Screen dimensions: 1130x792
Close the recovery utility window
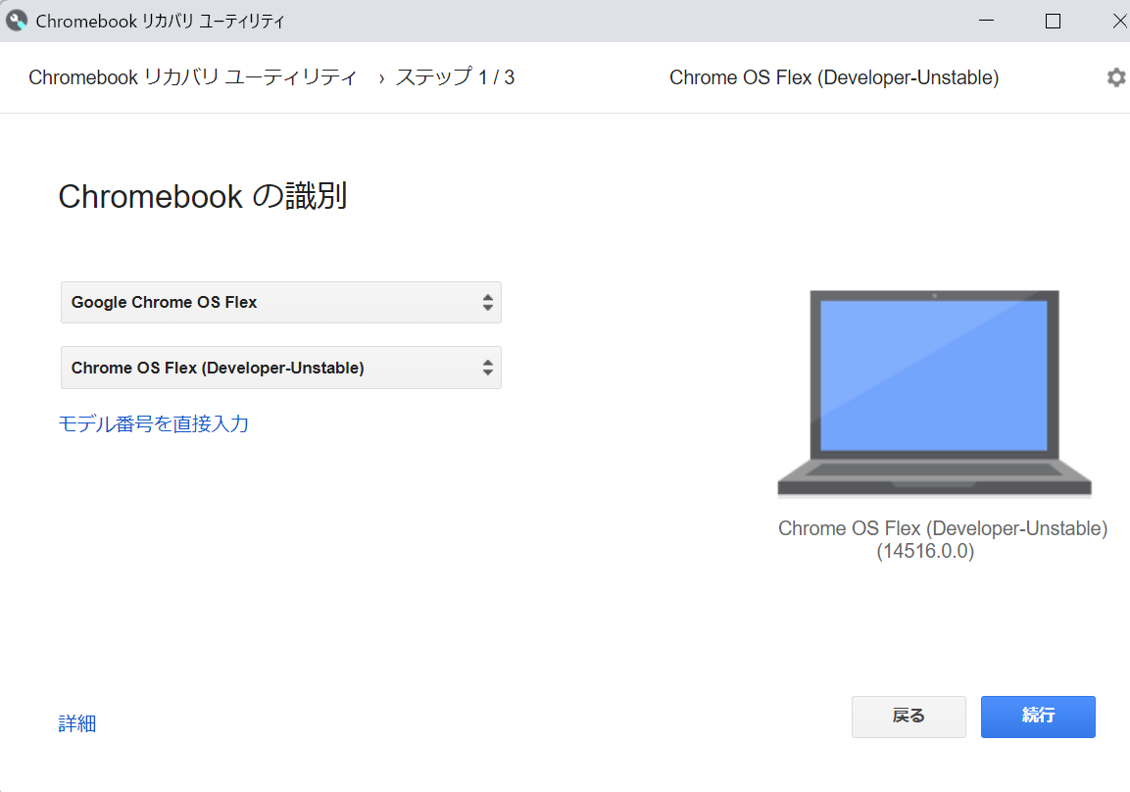1119,21
